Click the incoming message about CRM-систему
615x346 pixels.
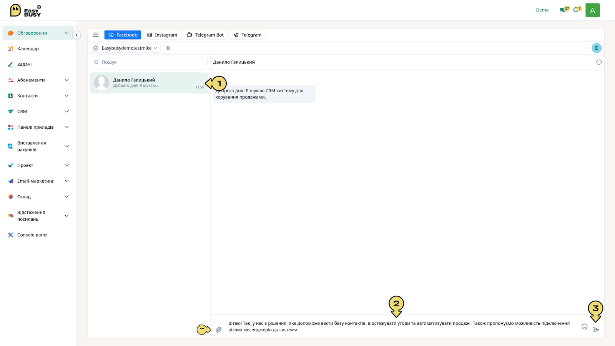(x=264, y=94)
